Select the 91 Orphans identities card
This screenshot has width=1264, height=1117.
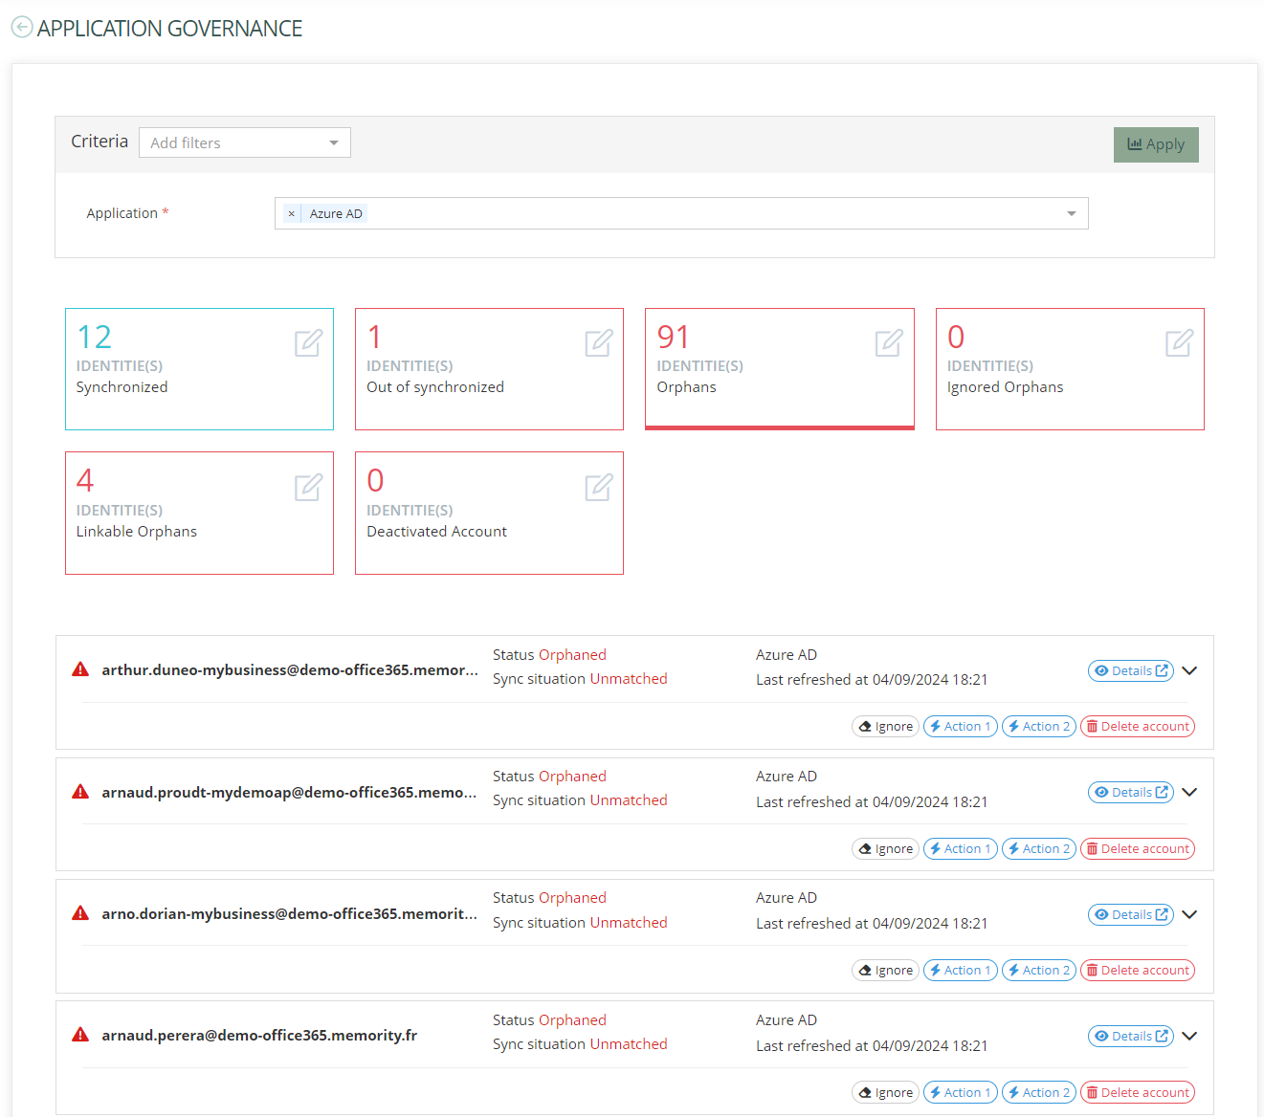779,368
